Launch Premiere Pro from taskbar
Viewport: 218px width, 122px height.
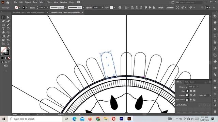(121, 119)
